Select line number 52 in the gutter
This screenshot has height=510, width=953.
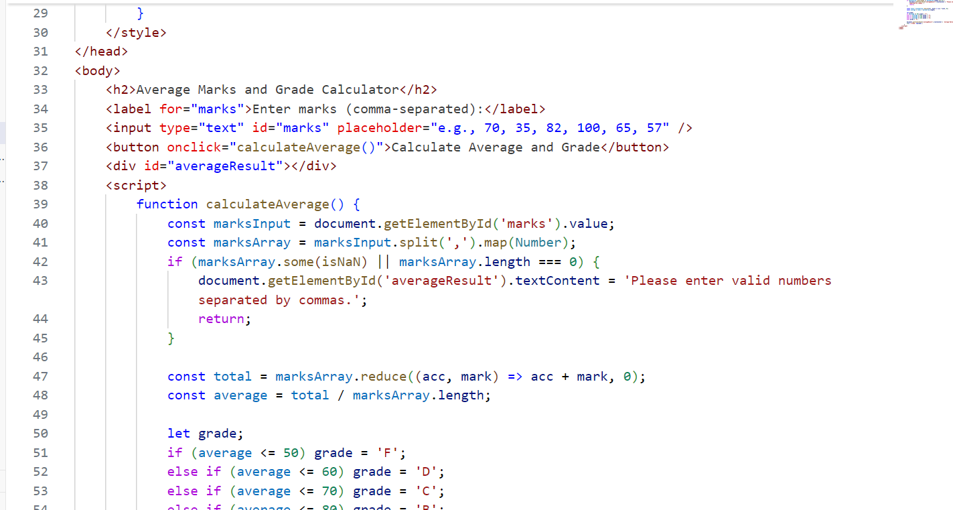pos(40,471)
